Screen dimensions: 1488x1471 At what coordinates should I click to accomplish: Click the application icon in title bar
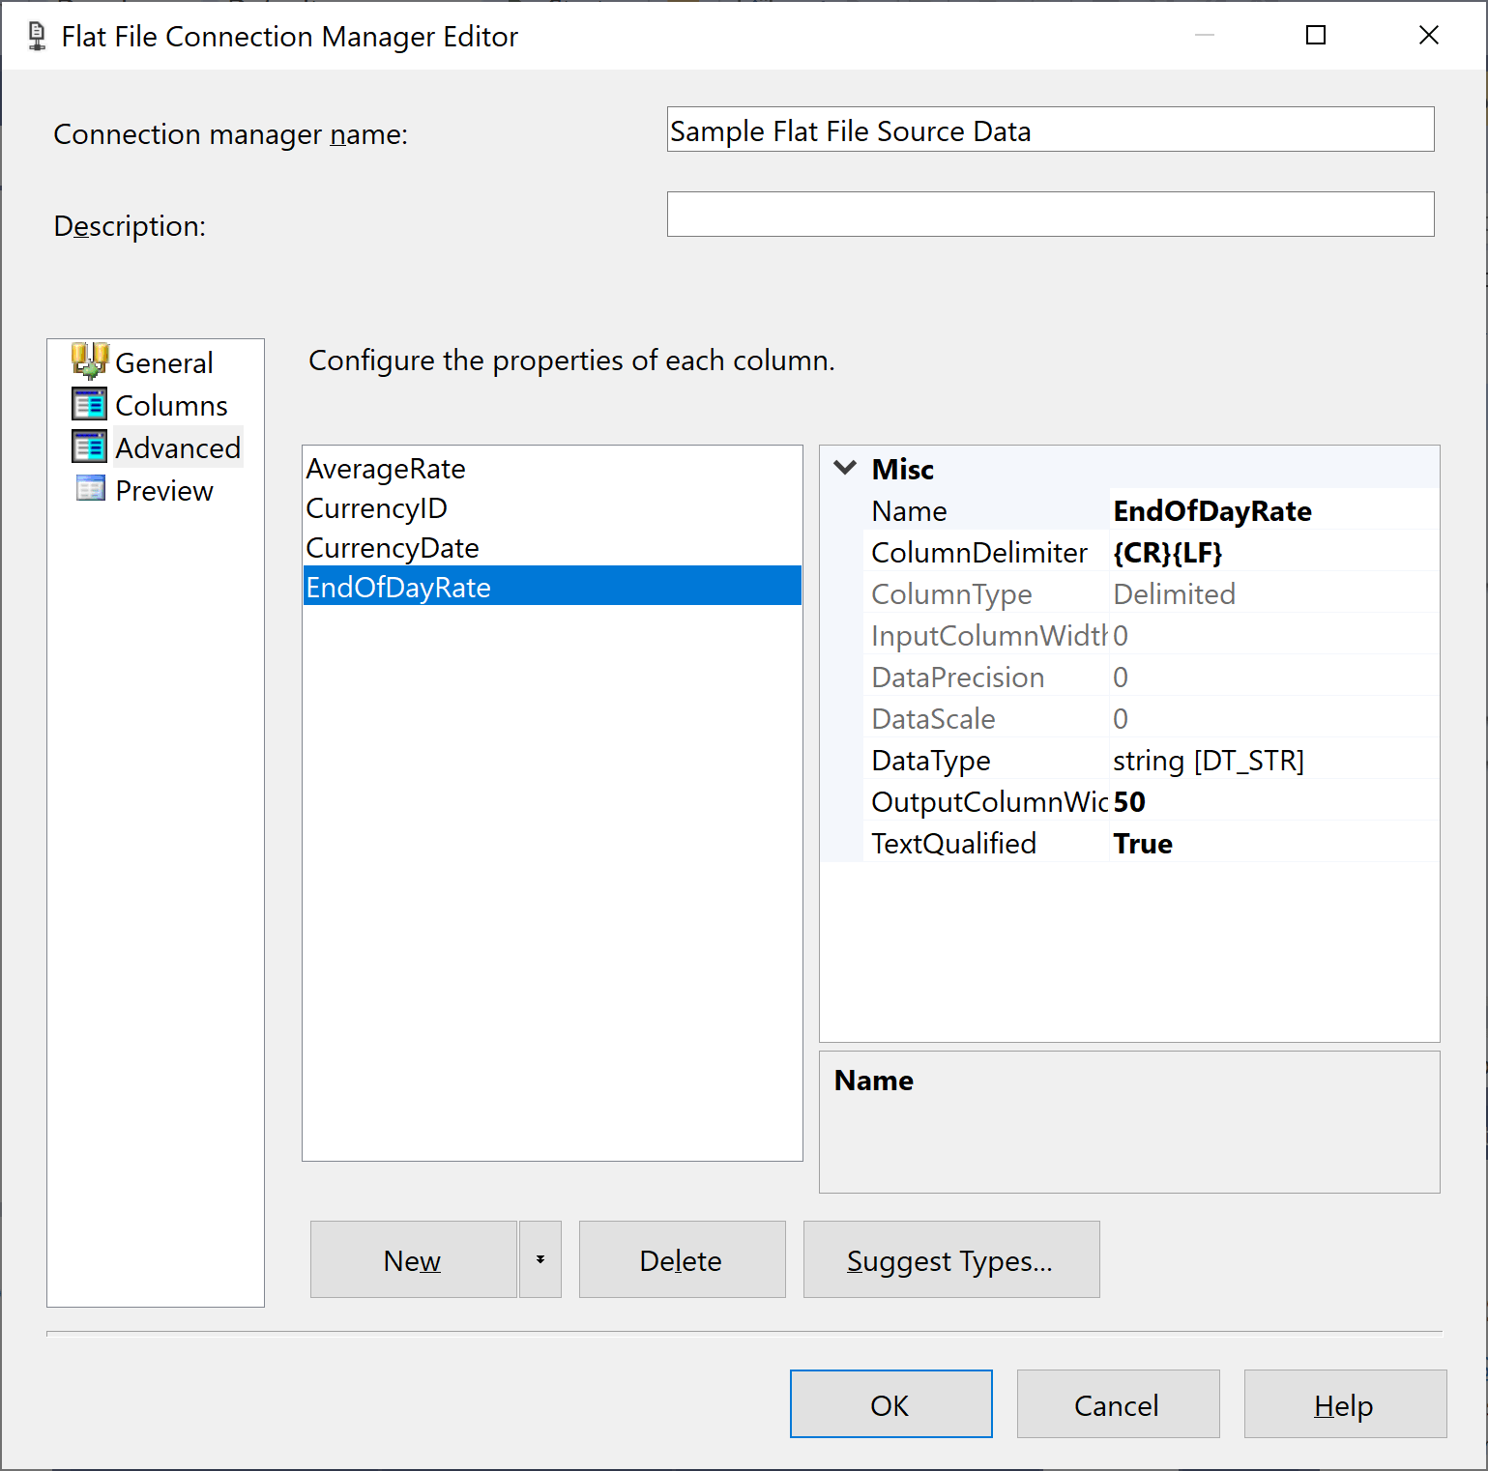pos(35,35)
